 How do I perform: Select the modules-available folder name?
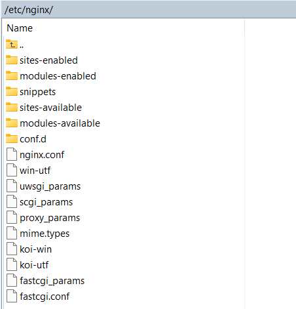[x=60, y=123]
